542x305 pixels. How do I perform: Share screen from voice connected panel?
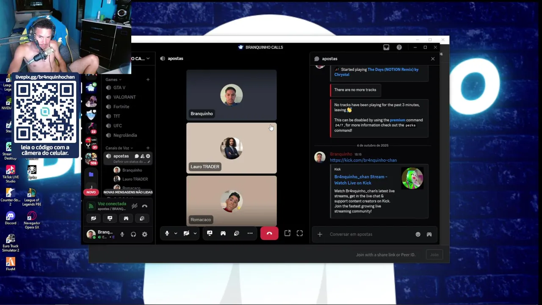coord(110,219)
